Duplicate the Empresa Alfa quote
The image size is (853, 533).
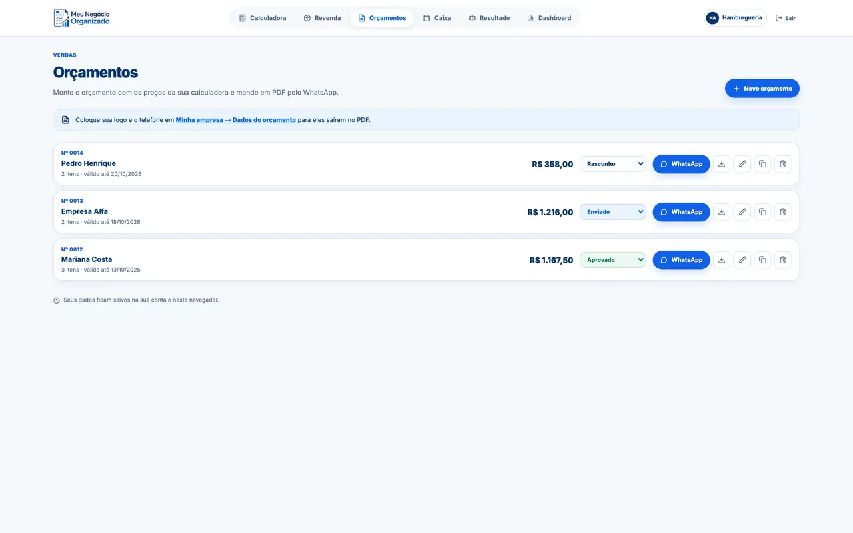click(762, 212)
